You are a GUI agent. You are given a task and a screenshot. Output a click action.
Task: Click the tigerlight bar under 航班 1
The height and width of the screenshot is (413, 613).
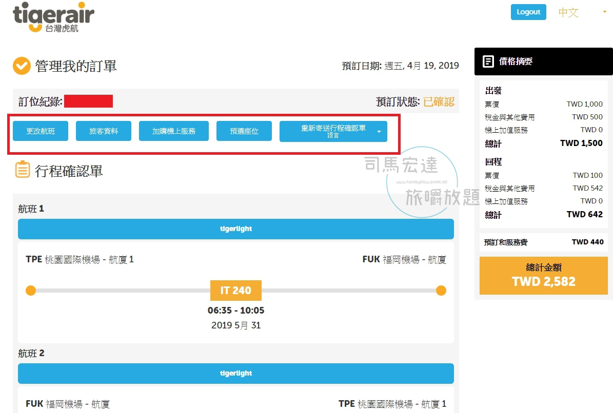coord(236,229)
